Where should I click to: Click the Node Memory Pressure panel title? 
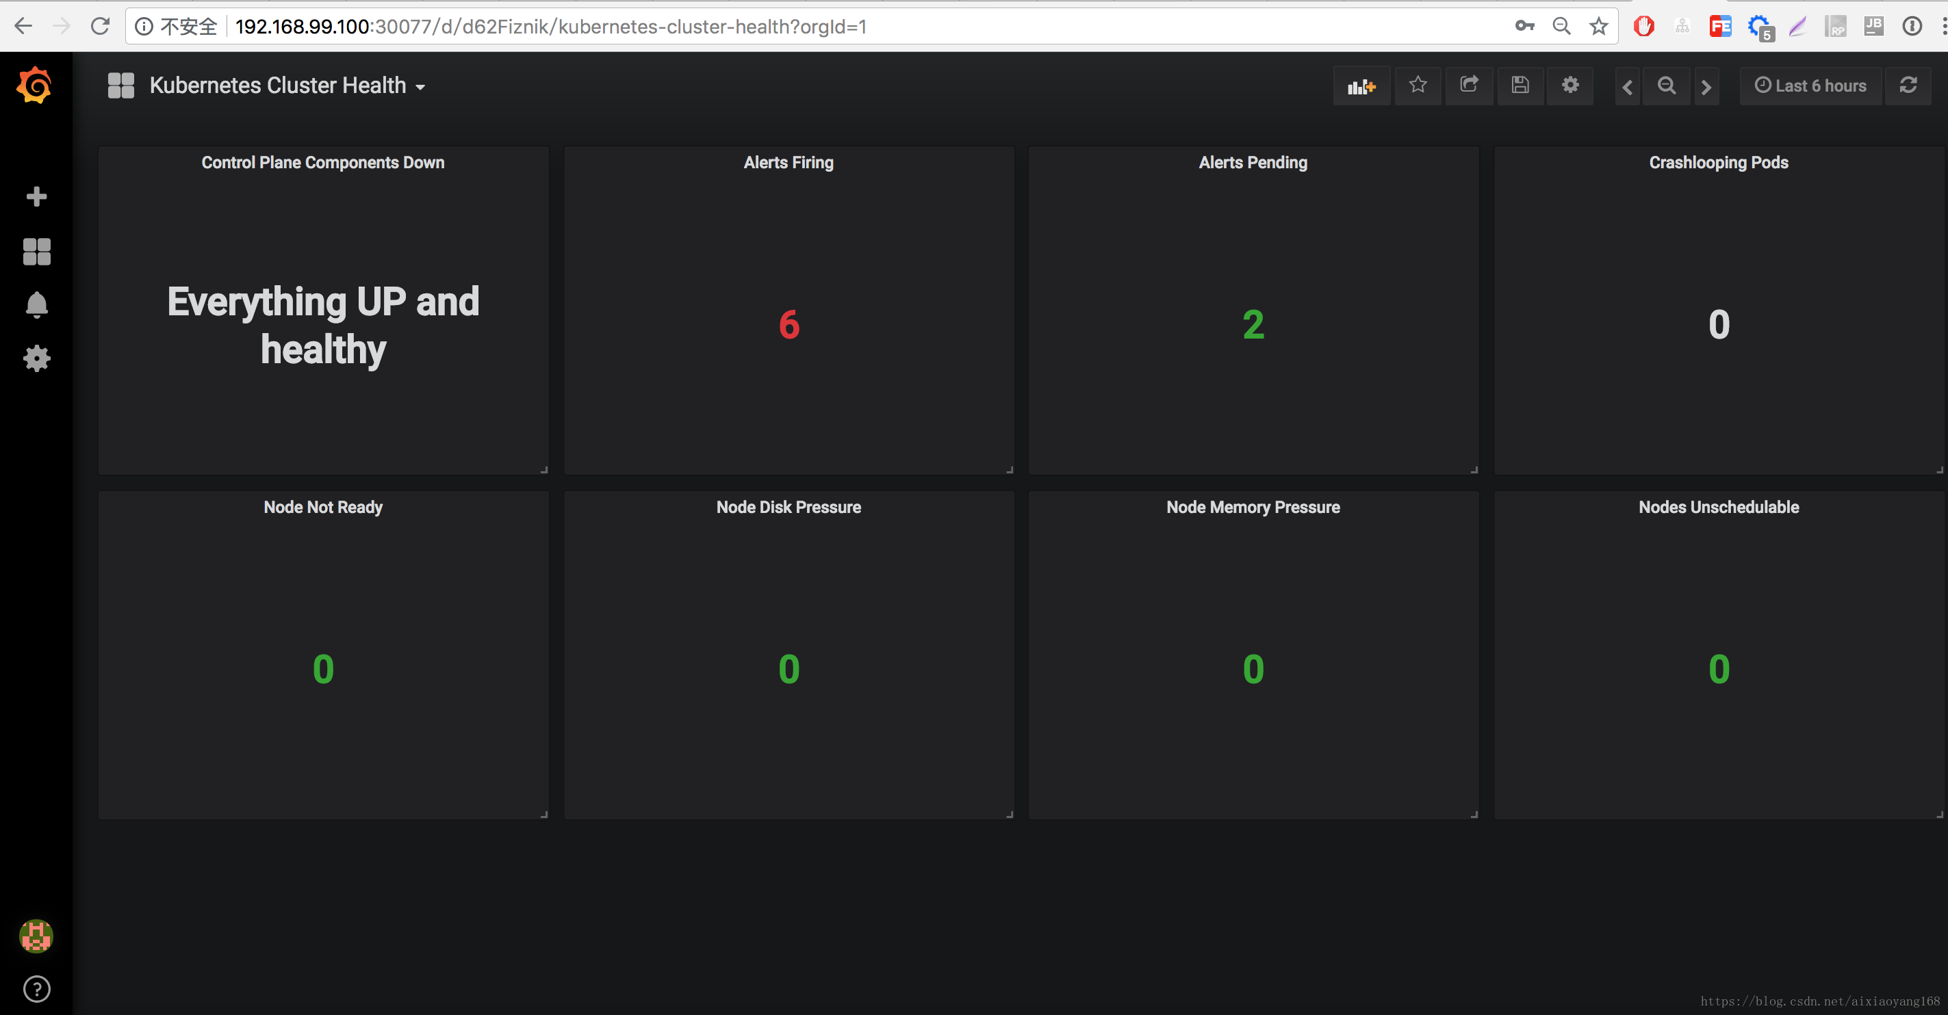pos(1253,507)
